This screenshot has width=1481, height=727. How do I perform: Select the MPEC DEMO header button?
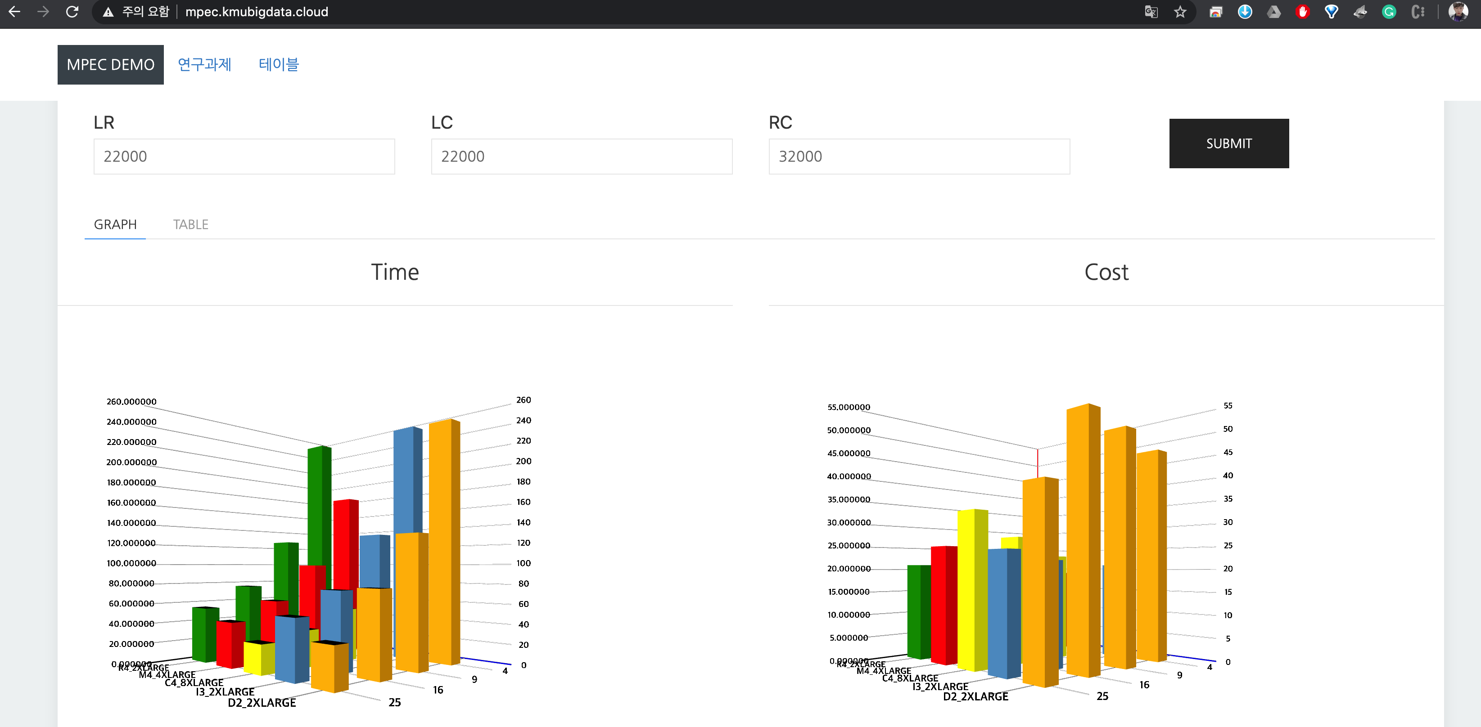[x=110, y=64]
